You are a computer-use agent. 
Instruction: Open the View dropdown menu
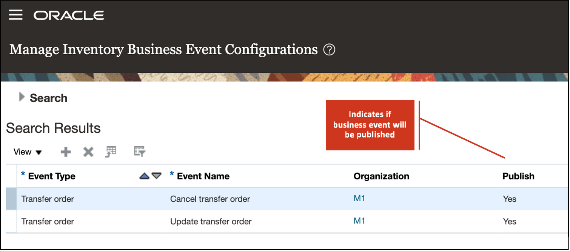[28, 152]
